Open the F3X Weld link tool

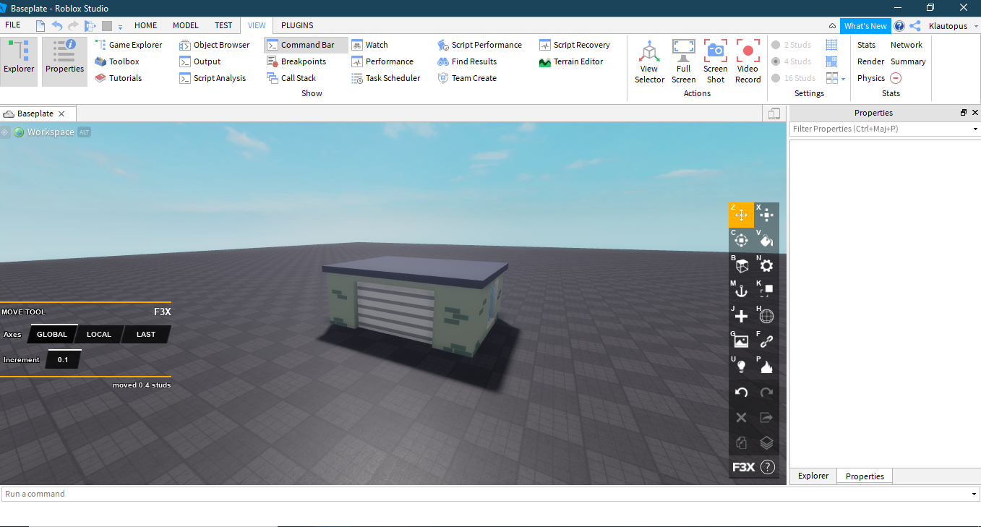[x=766, y=342]
